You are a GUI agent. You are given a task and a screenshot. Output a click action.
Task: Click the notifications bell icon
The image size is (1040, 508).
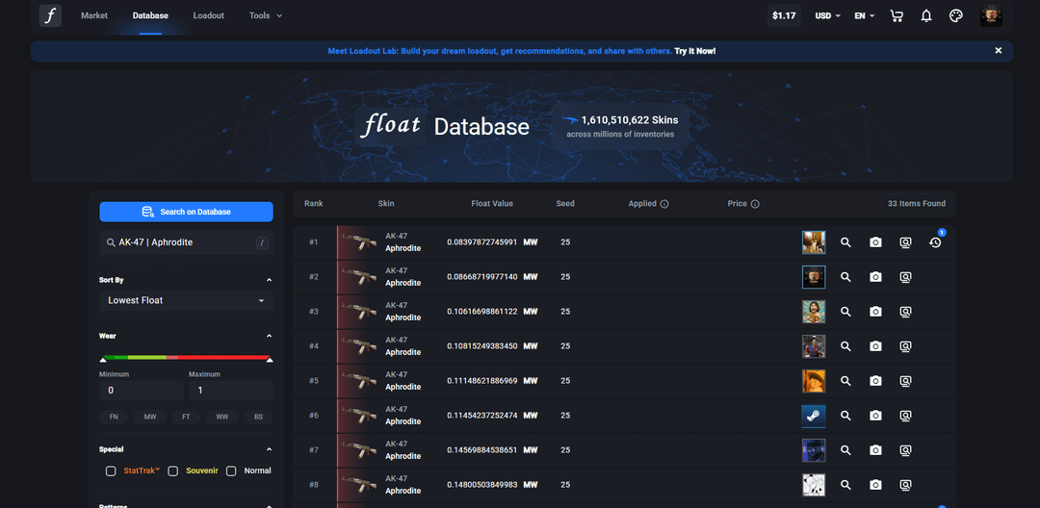click(x=926, y=15)
